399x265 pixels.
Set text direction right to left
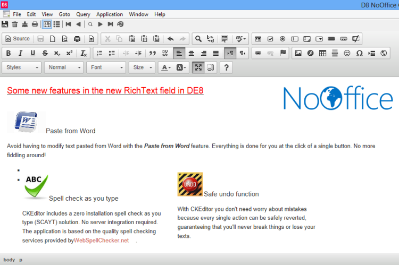pyautogui.click(x=243, y=53)
